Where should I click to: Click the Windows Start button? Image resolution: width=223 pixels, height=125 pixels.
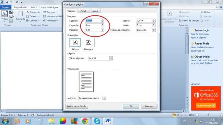point(5,121)
